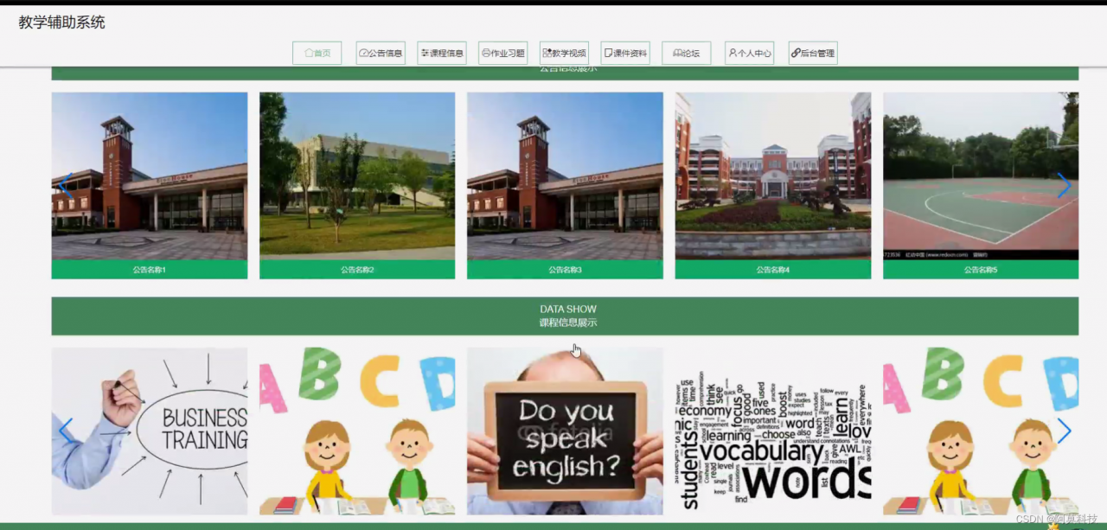Click the right arrow of announcement carousel
The width and height of the screenshot is (1107, 530).
(1064, 185)
